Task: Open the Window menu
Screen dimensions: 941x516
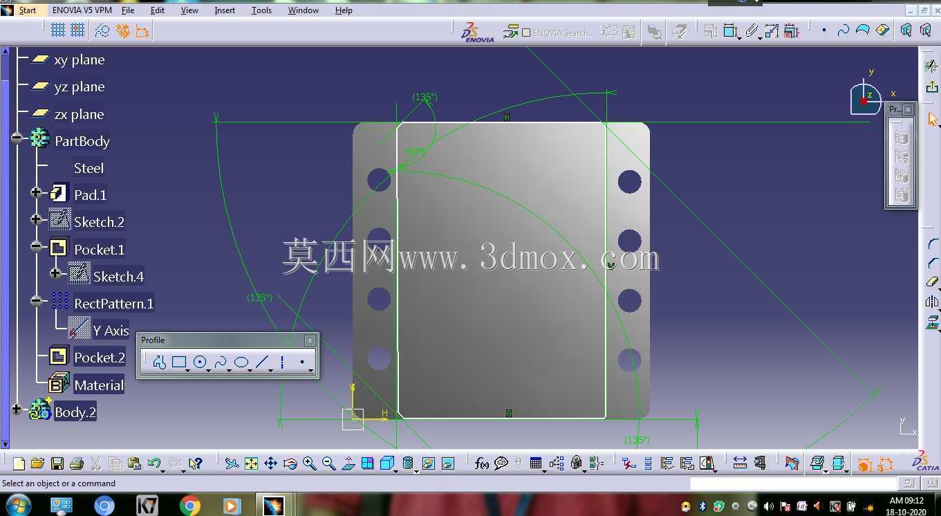Action: tap(304, 10)
